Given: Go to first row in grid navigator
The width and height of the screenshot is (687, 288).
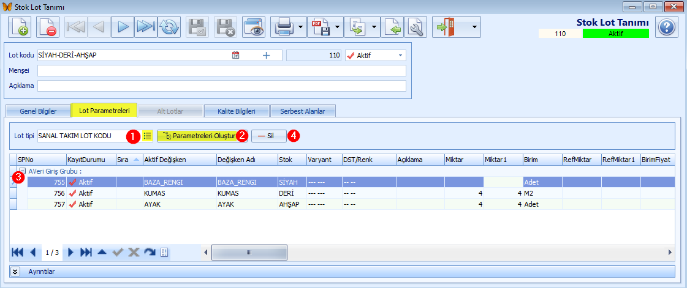Looking at the screenshot, I should 18,252.
